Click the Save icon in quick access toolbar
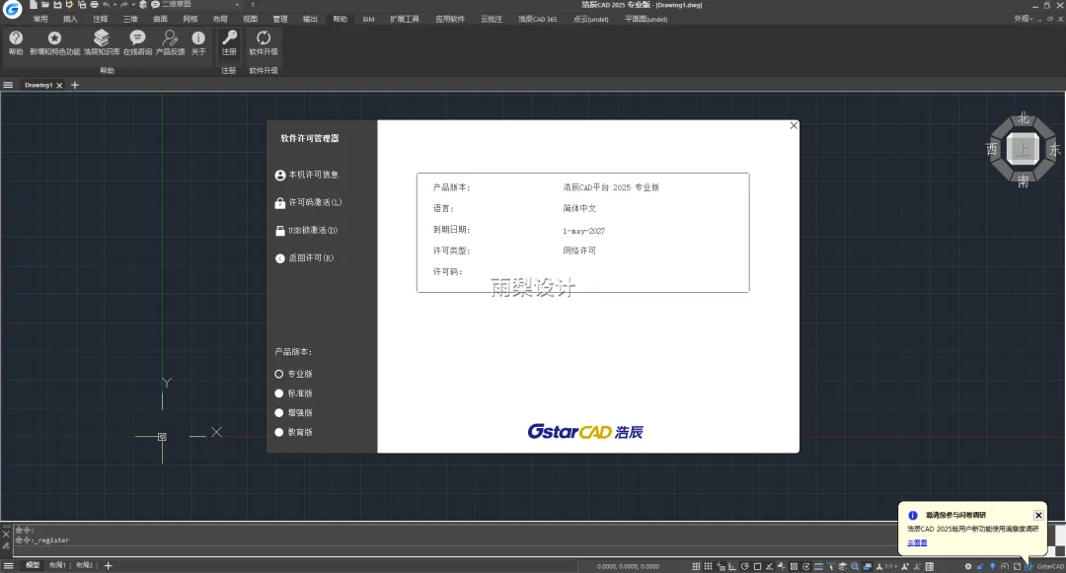Image resolution: width=1066 pixels, height=573 pixels. coord(57,4)
